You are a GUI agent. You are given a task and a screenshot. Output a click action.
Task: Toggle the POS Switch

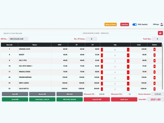tap(134, 25)
